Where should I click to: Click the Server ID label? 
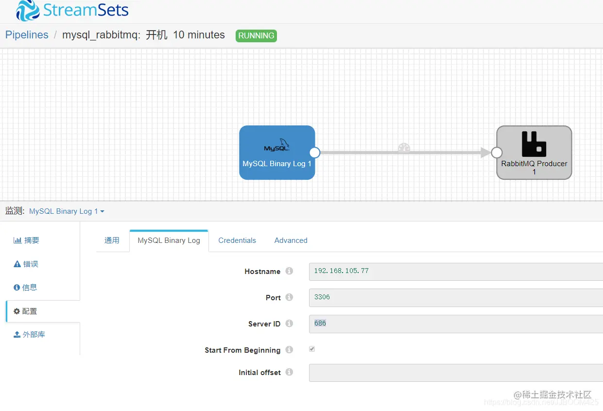pyautogui.click(x=264, y=324)
